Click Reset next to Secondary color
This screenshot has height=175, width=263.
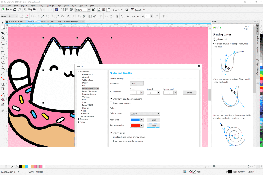click(x=153, y=126)
